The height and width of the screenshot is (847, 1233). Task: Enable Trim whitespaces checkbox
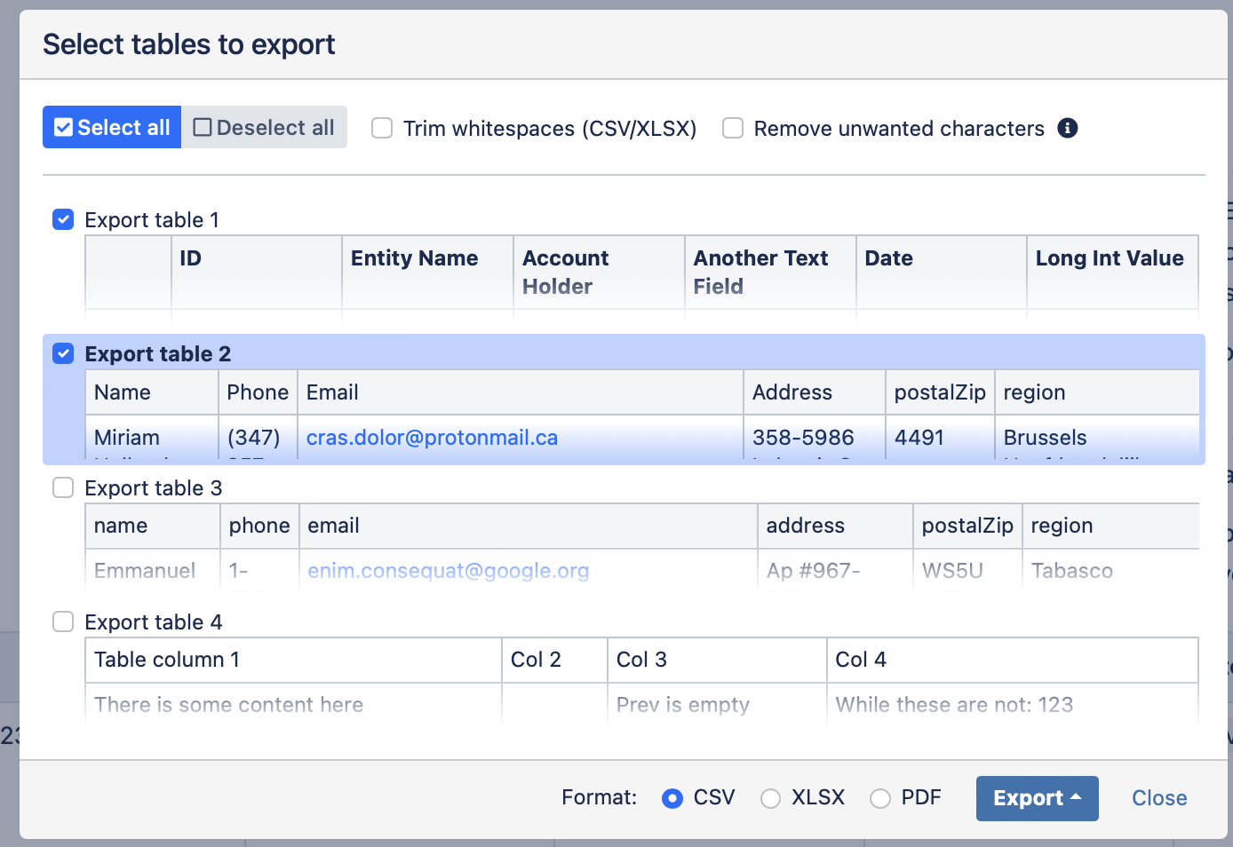coord(382,129)
